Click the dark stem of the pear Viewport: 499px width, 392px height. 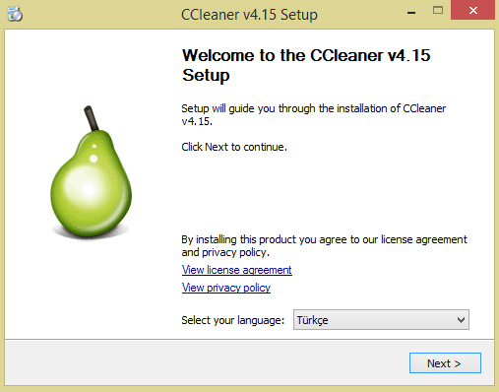92,118
